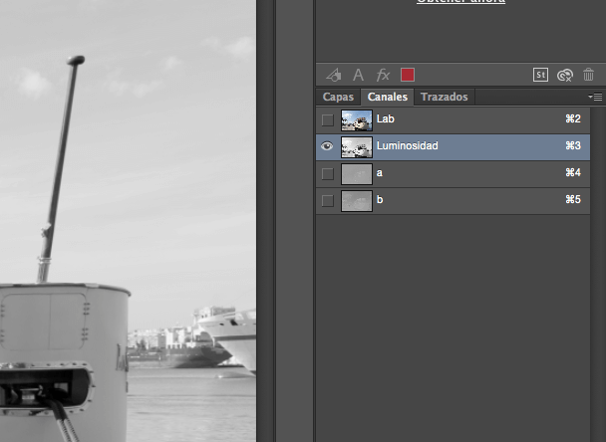Click the Lab channel thumbnail
The height and width of the screenshot is (442, 606).
tap(357, 120)
